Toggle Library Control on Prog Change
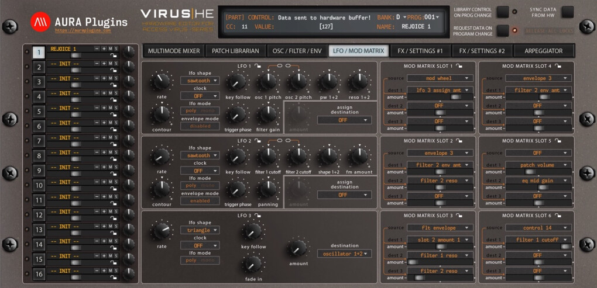Viewport: 597px width, 288px height. coord(503,12)
